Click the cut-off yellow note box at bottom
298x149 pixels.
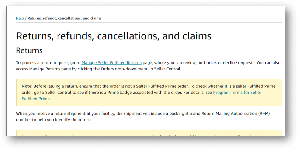[149, 133]
